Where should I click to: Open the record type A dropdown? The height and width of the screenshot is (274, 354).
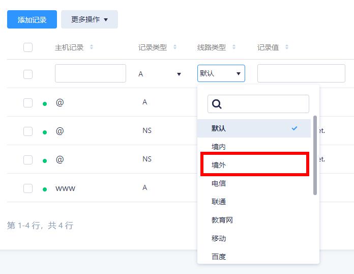point(160,74)
